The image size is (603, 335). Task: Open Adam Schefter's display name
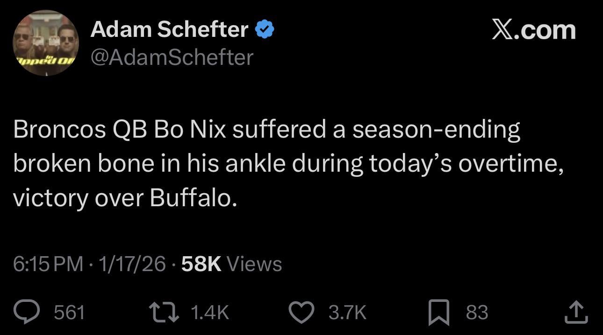coord(168,29)
